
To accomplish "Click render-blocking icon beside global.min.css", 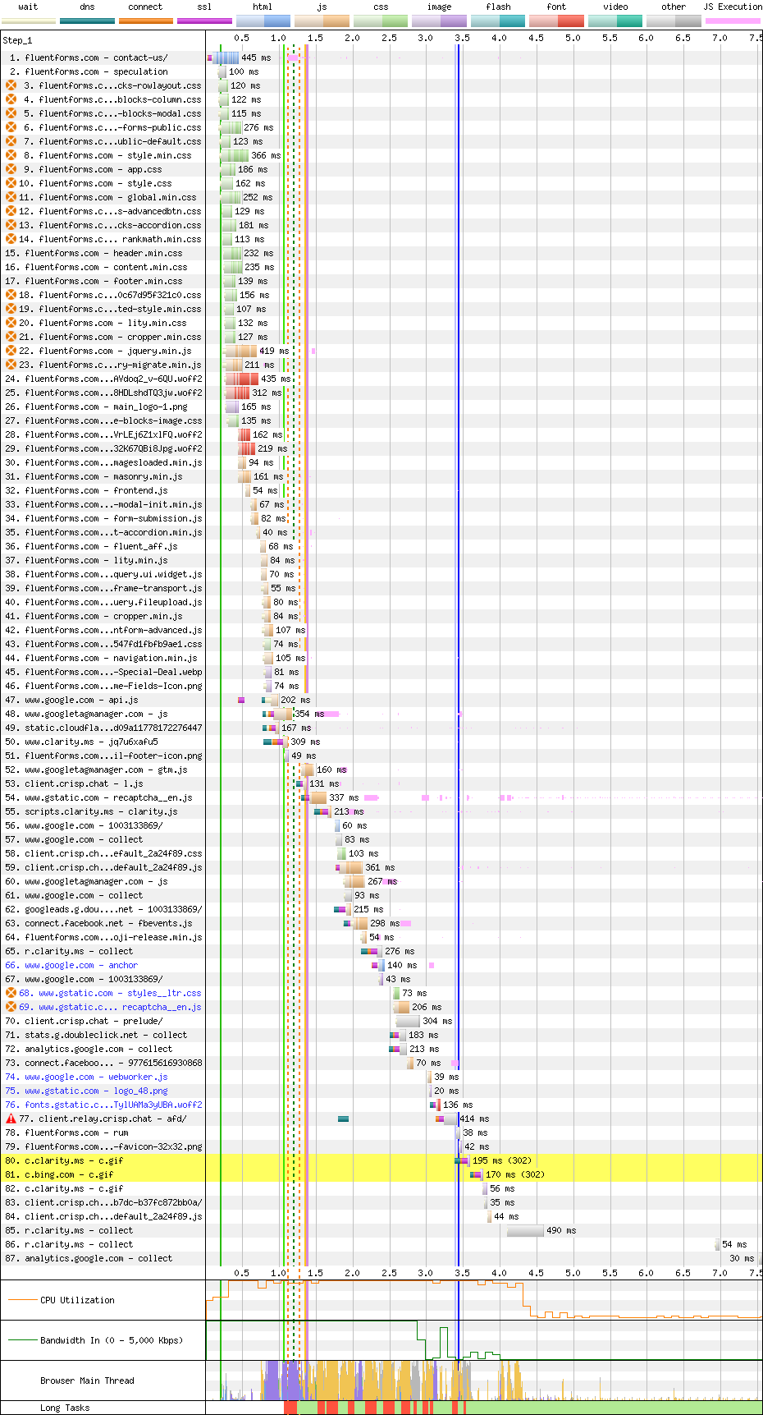I will [x=11, y=197].
